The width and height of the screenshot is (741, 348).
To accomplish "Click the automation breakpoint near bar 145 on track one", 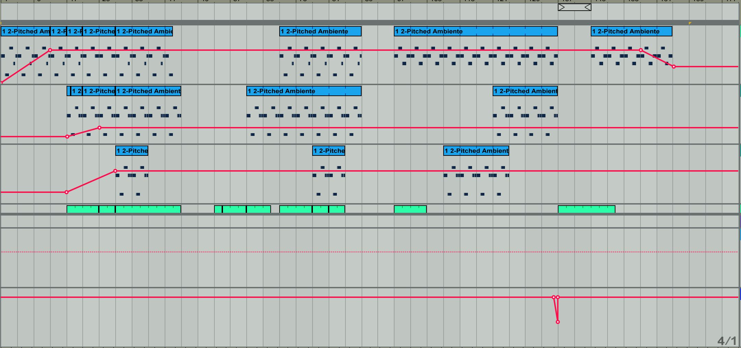I will tap(640, 50).
